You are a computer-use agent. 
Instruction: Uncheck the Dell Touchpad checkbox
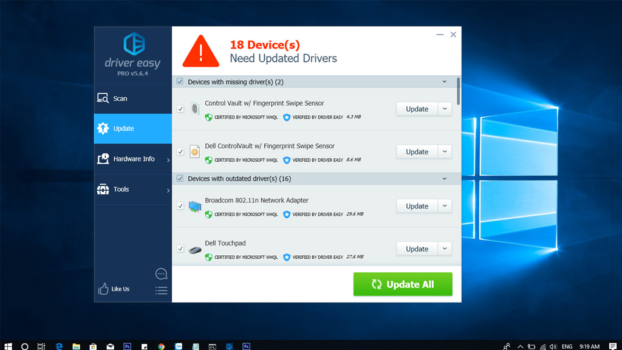click(x=180, y=249)
